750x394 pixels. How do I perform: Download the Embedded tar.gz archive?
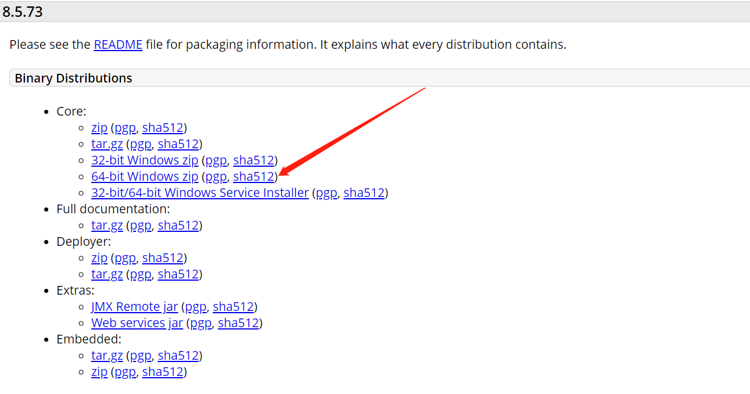point(107,356)
